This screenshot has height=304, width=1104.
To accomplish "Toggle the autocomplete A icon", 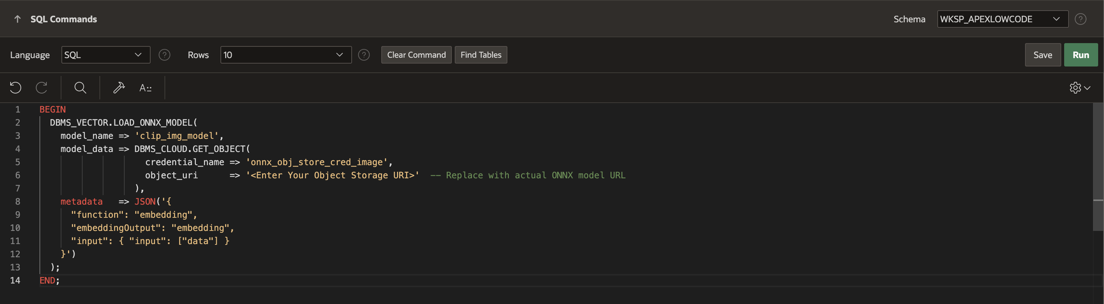I will 145,88.
